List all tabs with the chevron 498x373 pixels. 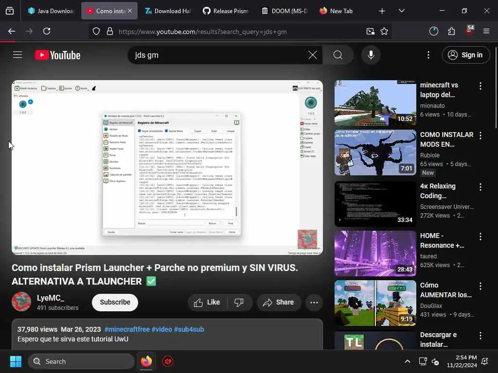(x=401, y=11)
